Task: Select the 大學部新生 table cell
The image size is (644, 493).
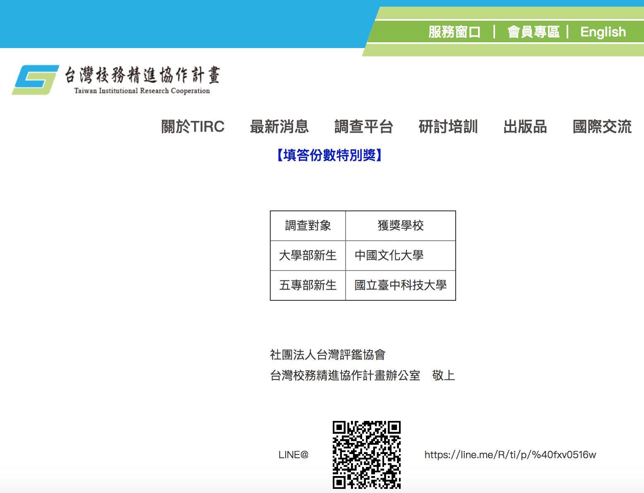Action: (308, 256)
